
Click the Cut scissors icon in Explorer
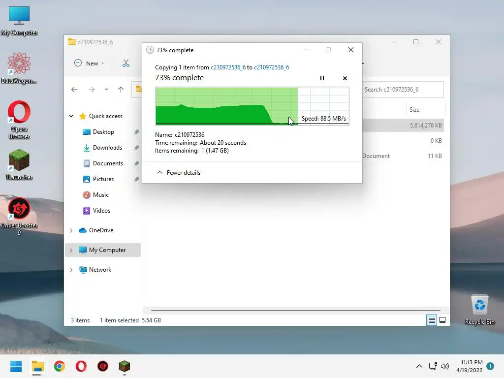click(126, 63)
